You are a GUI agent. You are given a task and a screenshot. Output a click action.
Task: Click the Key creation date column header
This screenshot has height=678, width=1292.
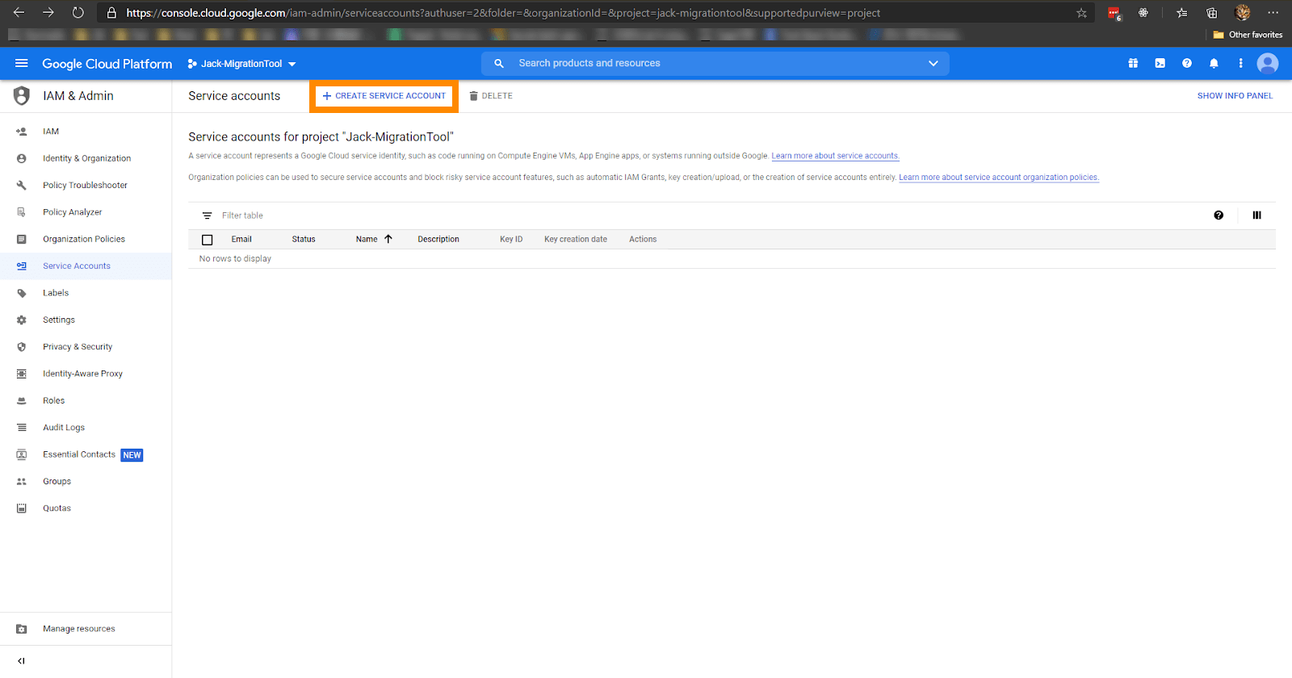point(576,239)
